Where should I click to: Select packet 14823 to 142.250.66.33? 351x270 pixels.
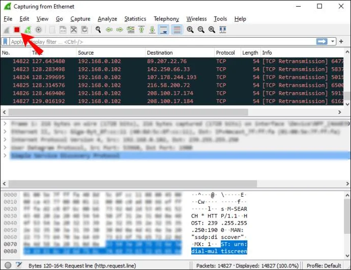pyautogui.click(x=172, y=69)
